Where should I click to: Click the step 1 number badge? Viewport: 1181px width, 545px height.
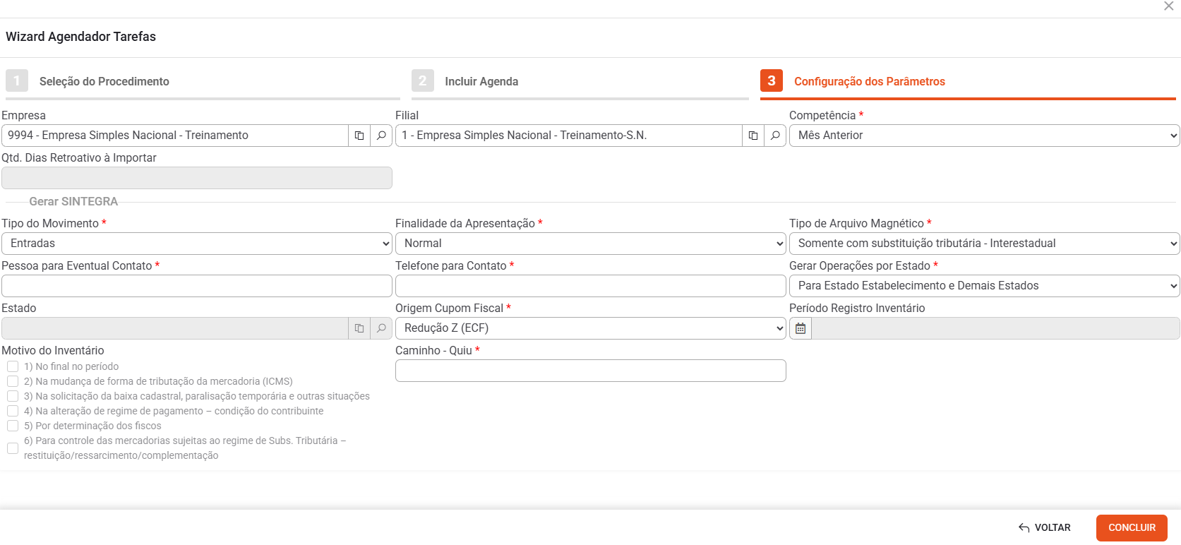click(x=17, y=80)
